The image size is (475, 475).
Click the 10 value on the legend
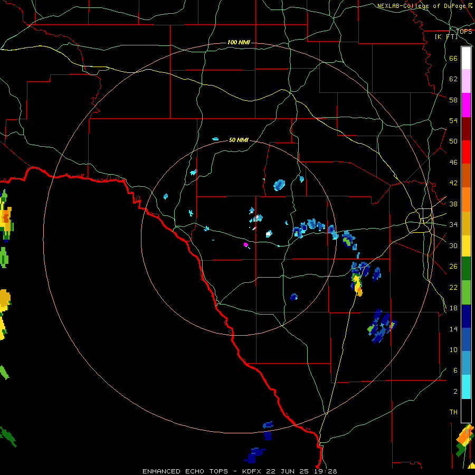pos(453,350)
